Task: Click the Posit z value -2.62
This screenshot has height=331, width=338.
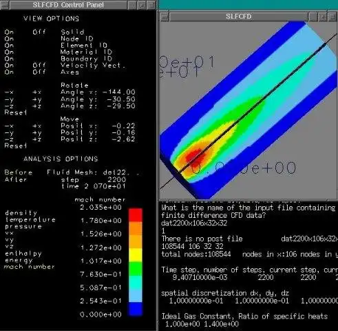Action: 123,139
